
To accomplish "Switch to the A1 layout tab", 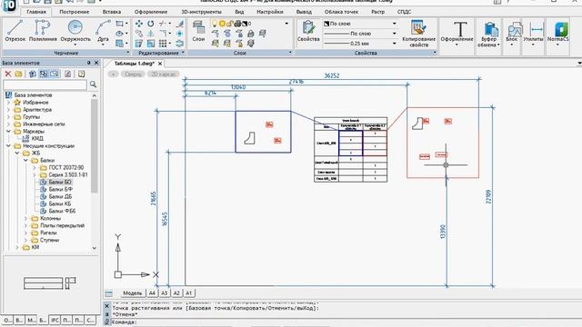I will coord(188,293).
